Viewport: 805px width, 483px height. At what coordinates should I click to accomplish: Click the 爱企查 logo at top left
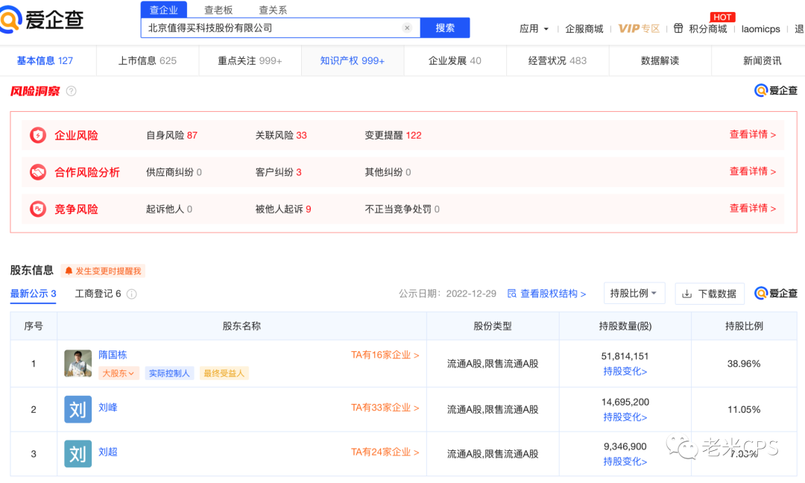pos(42,19)
